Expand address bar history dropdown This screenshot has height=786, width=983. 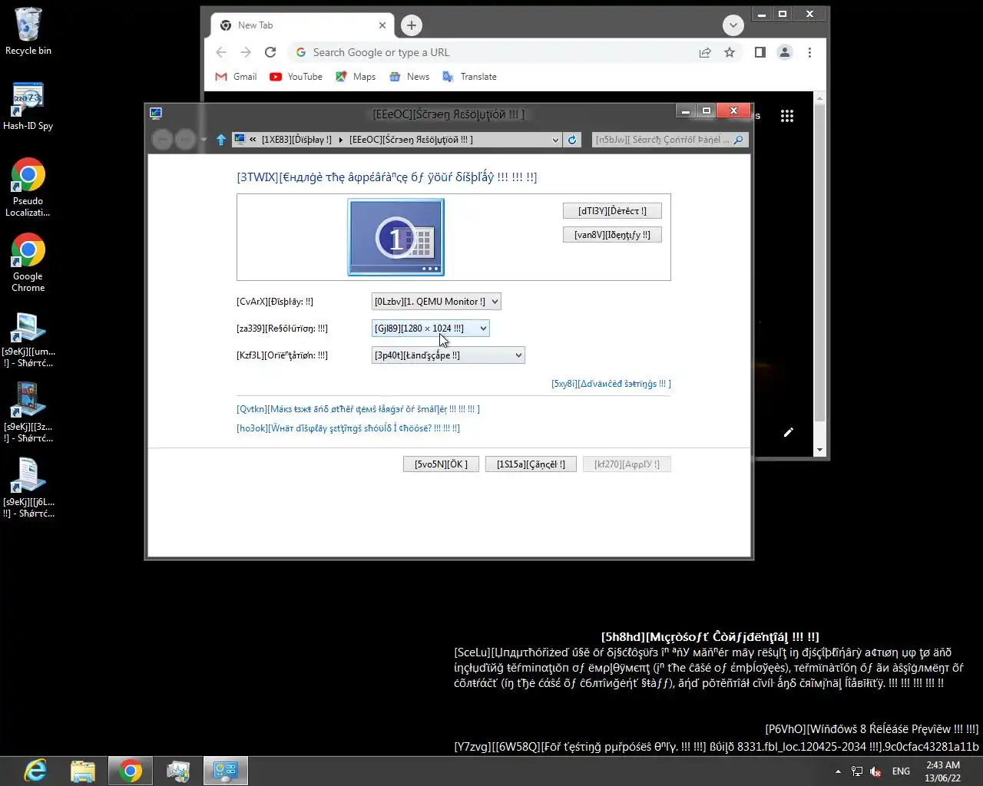pos(555,140)
